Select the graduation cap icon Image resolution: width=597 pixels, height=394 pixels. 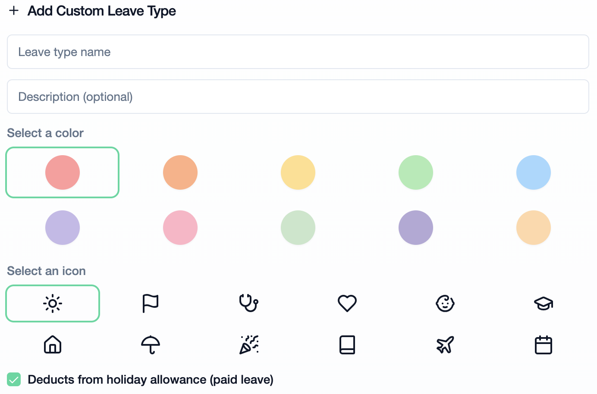click(544, 303)
